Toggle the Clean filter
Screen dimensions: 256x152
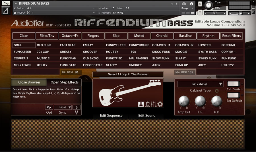point(24,36)
